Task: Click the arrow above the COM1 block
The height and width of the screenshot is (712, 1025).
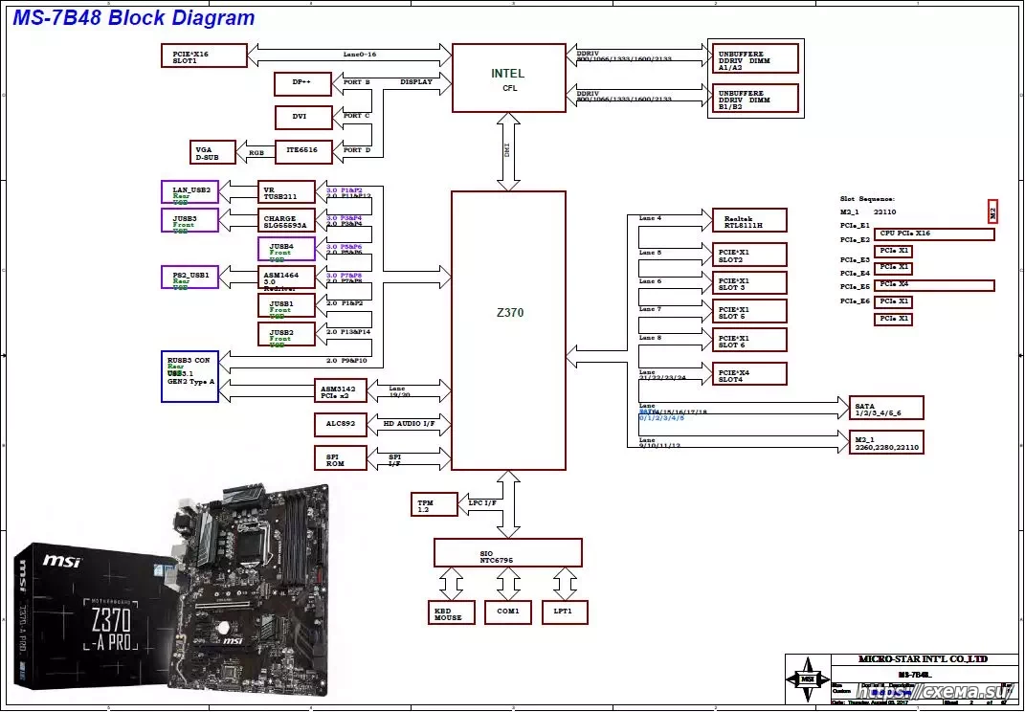Action: (508, 583)
